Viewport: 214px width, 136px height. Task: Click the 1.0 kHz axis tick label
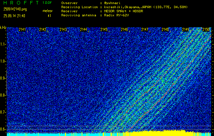click(x=3, y=61)
